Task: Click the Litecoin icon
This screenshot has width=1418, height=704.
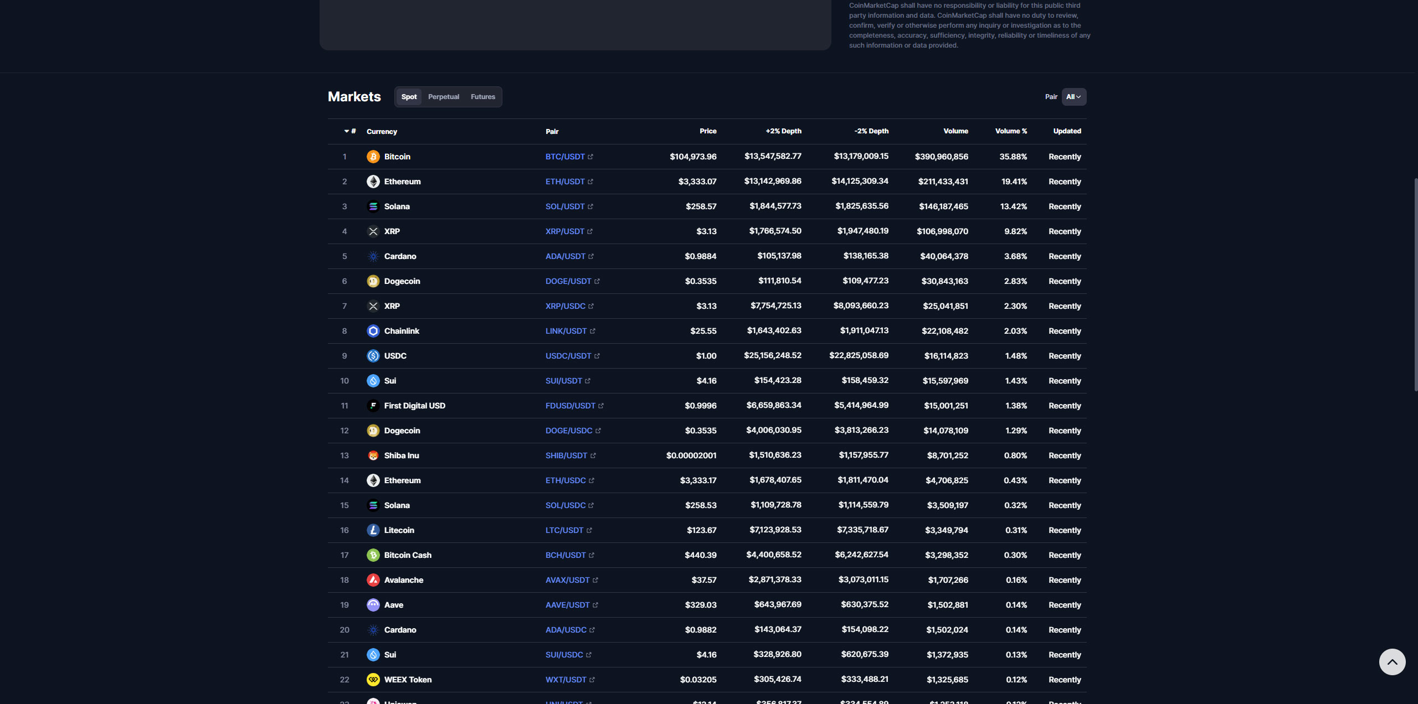Action: pyautogui.click(x=373, y=530)
